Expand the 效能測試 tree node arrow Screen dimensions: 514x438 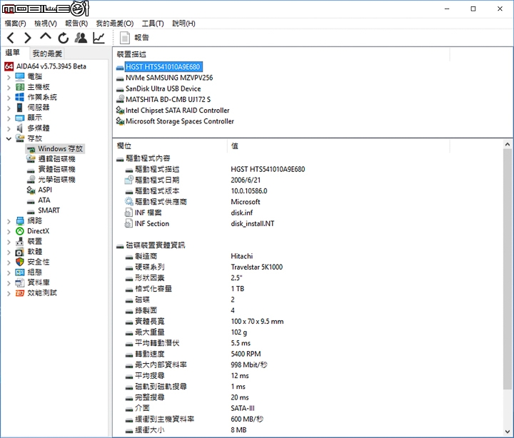pos(9,293)
